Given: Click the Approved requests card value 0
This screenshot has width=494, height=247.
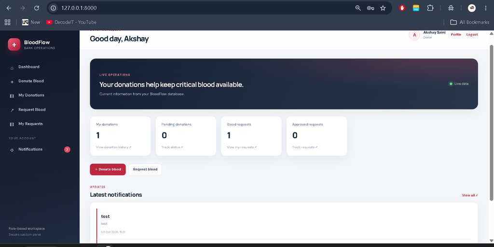Looking at the screenshot, I should pos(295,136).
